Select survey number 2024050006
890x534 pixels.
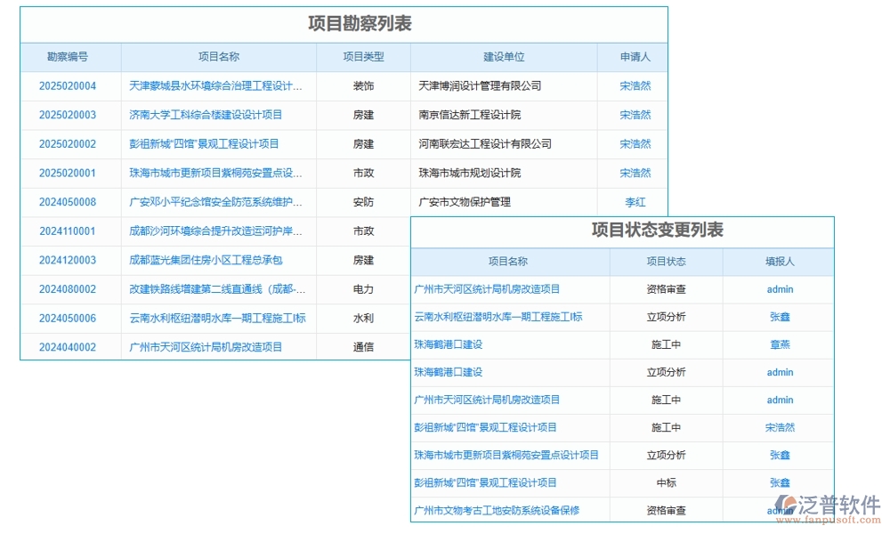pos(70,318)
